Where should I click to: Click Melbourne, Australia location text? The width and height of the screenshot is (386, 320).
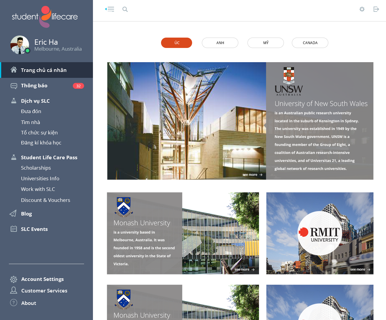58,49
